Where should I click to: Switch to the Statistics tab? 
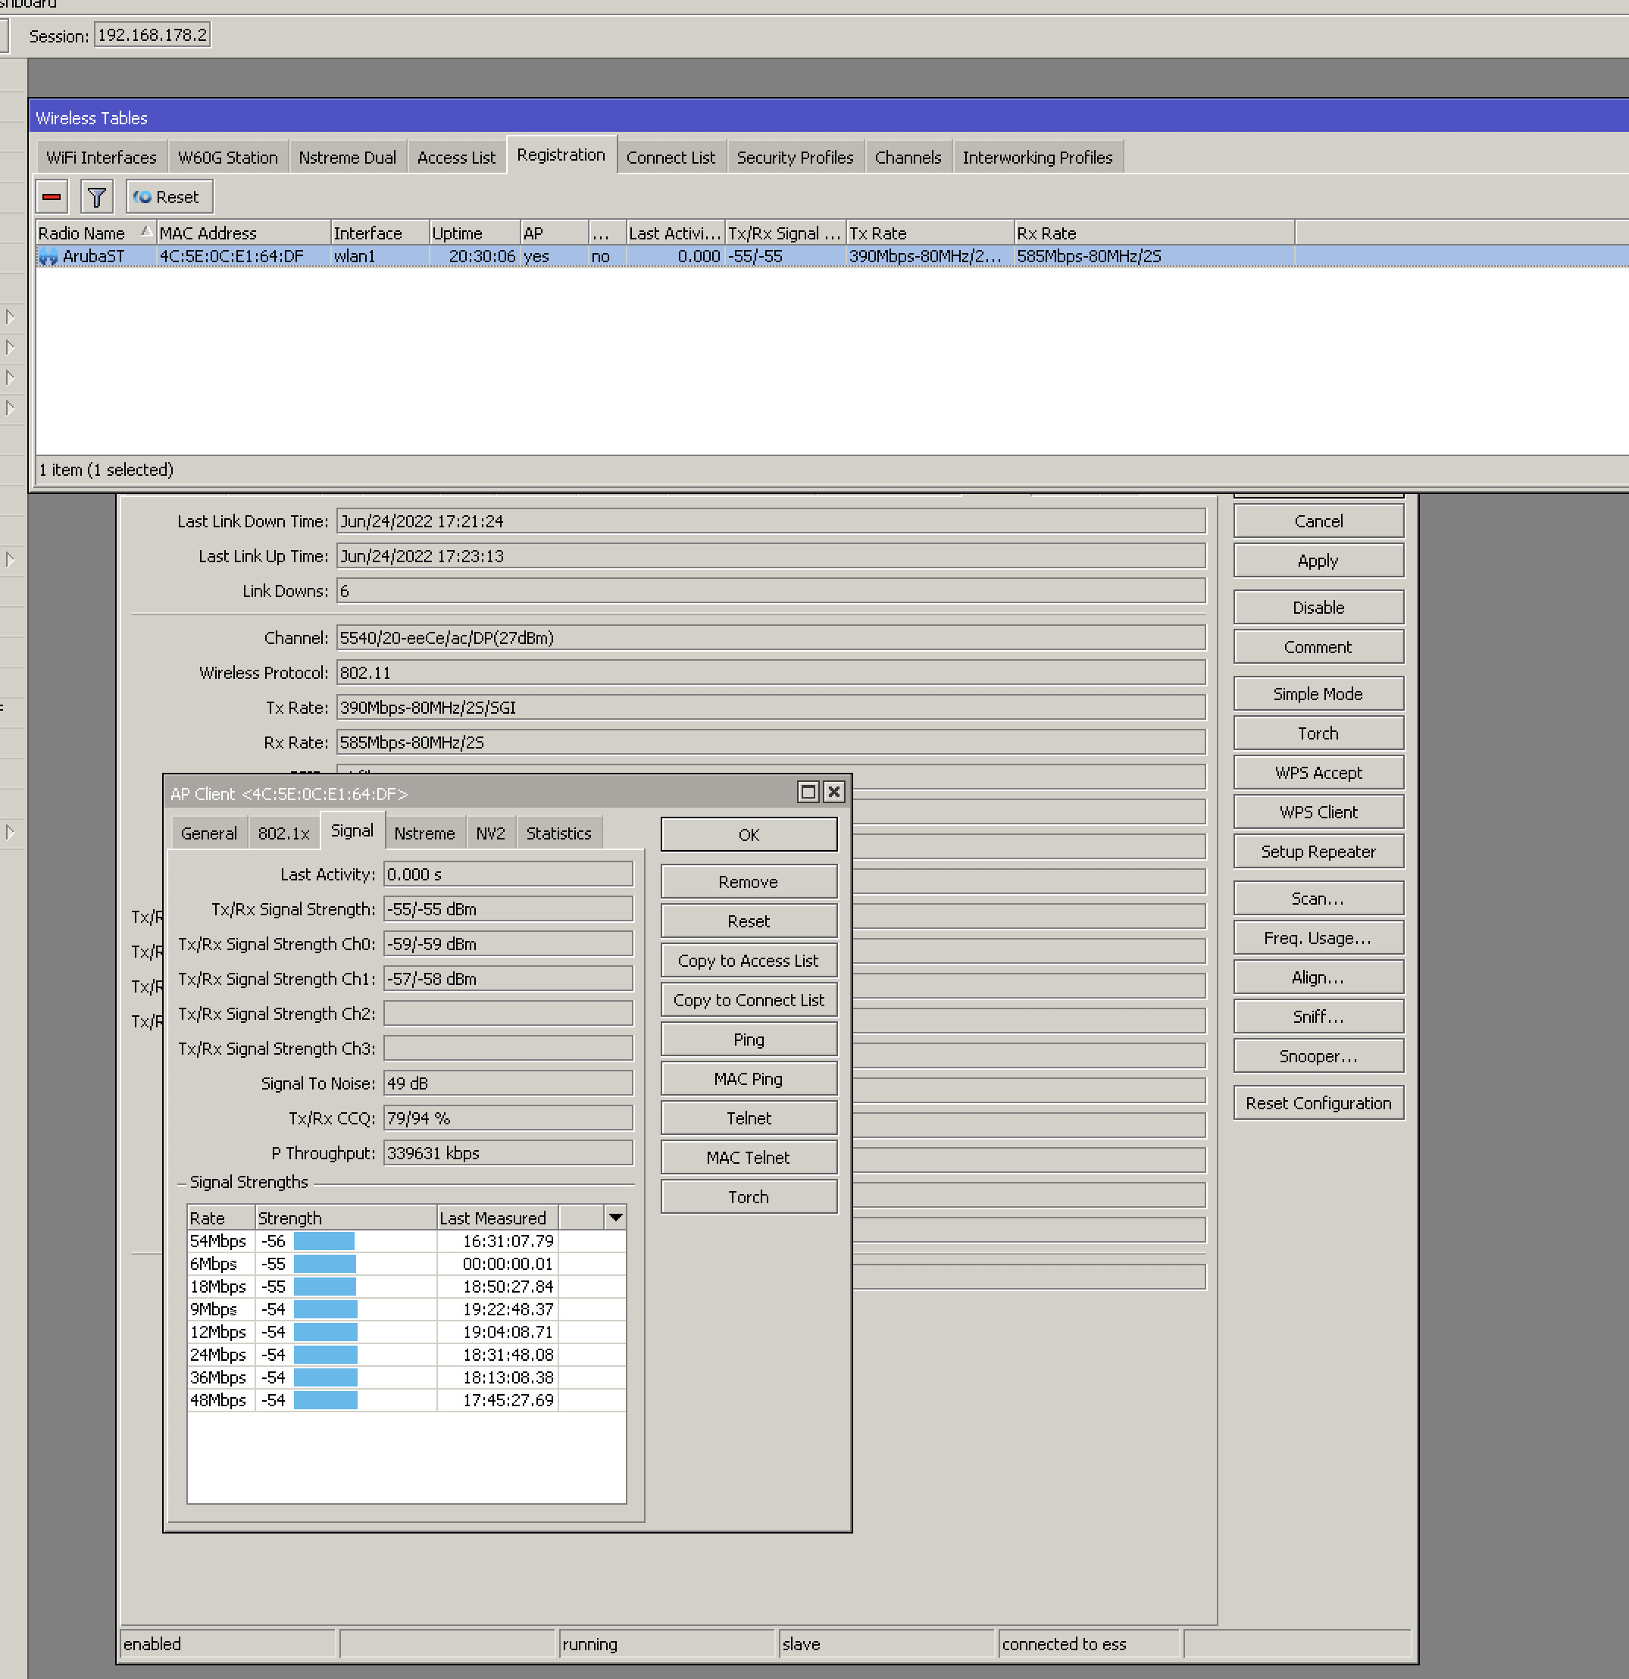point(558,833)
